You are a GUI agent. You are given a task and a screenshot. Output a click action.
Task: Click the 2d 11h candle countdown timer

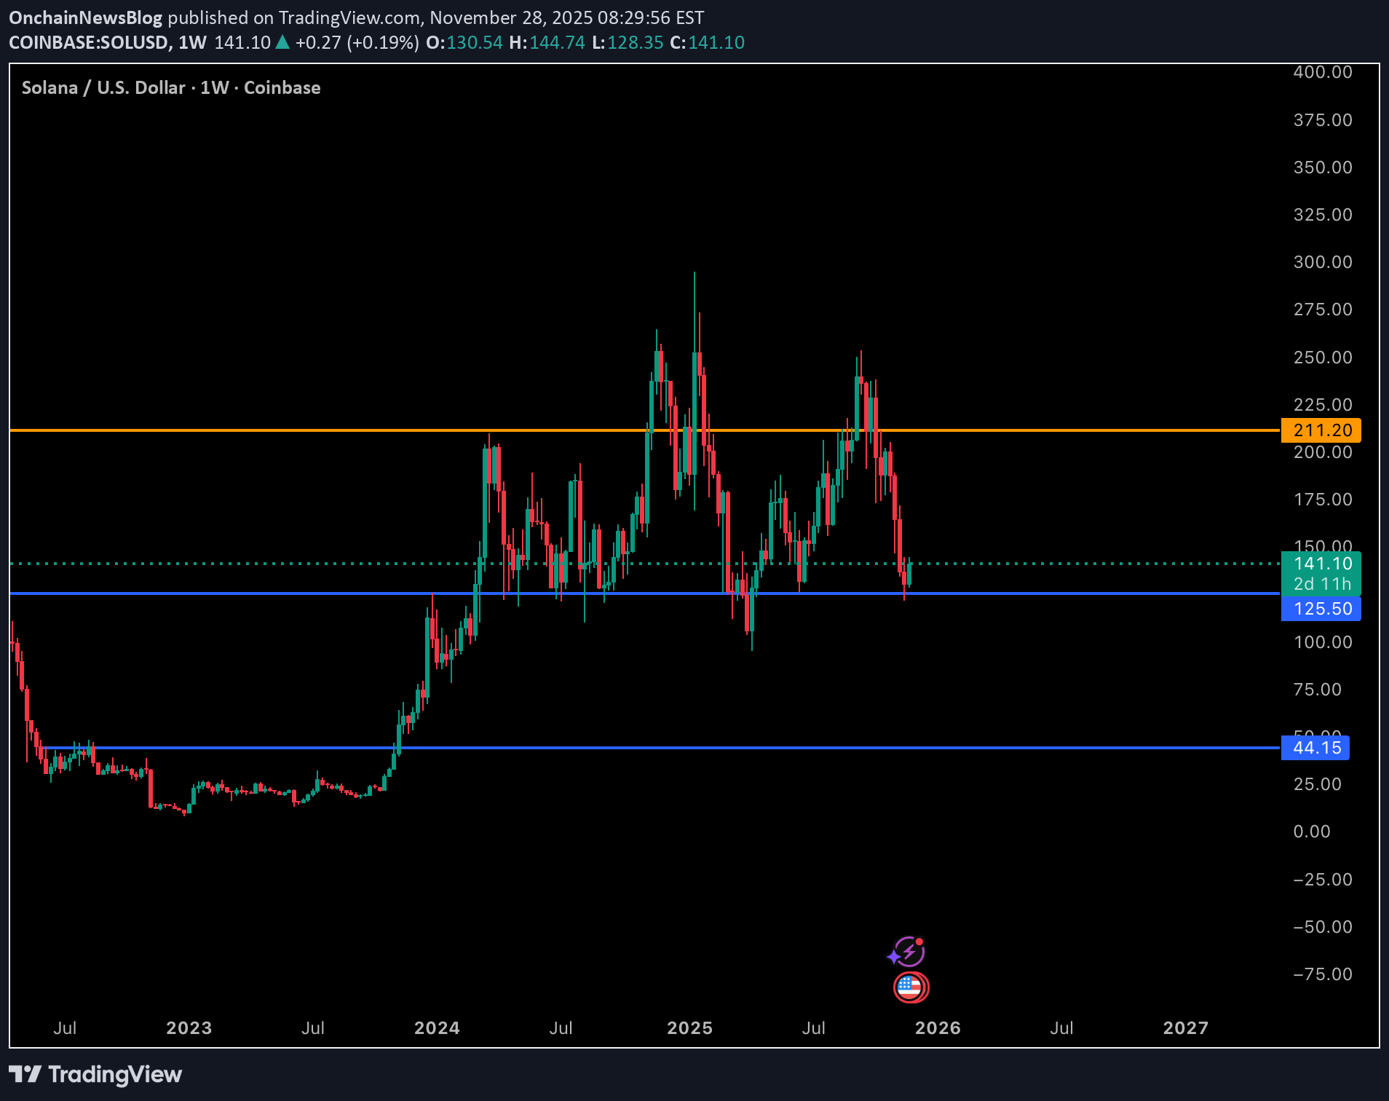pos(1322,583)
